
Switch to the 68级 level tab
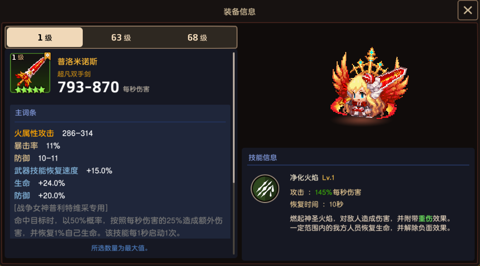click(x=197, y=37)
